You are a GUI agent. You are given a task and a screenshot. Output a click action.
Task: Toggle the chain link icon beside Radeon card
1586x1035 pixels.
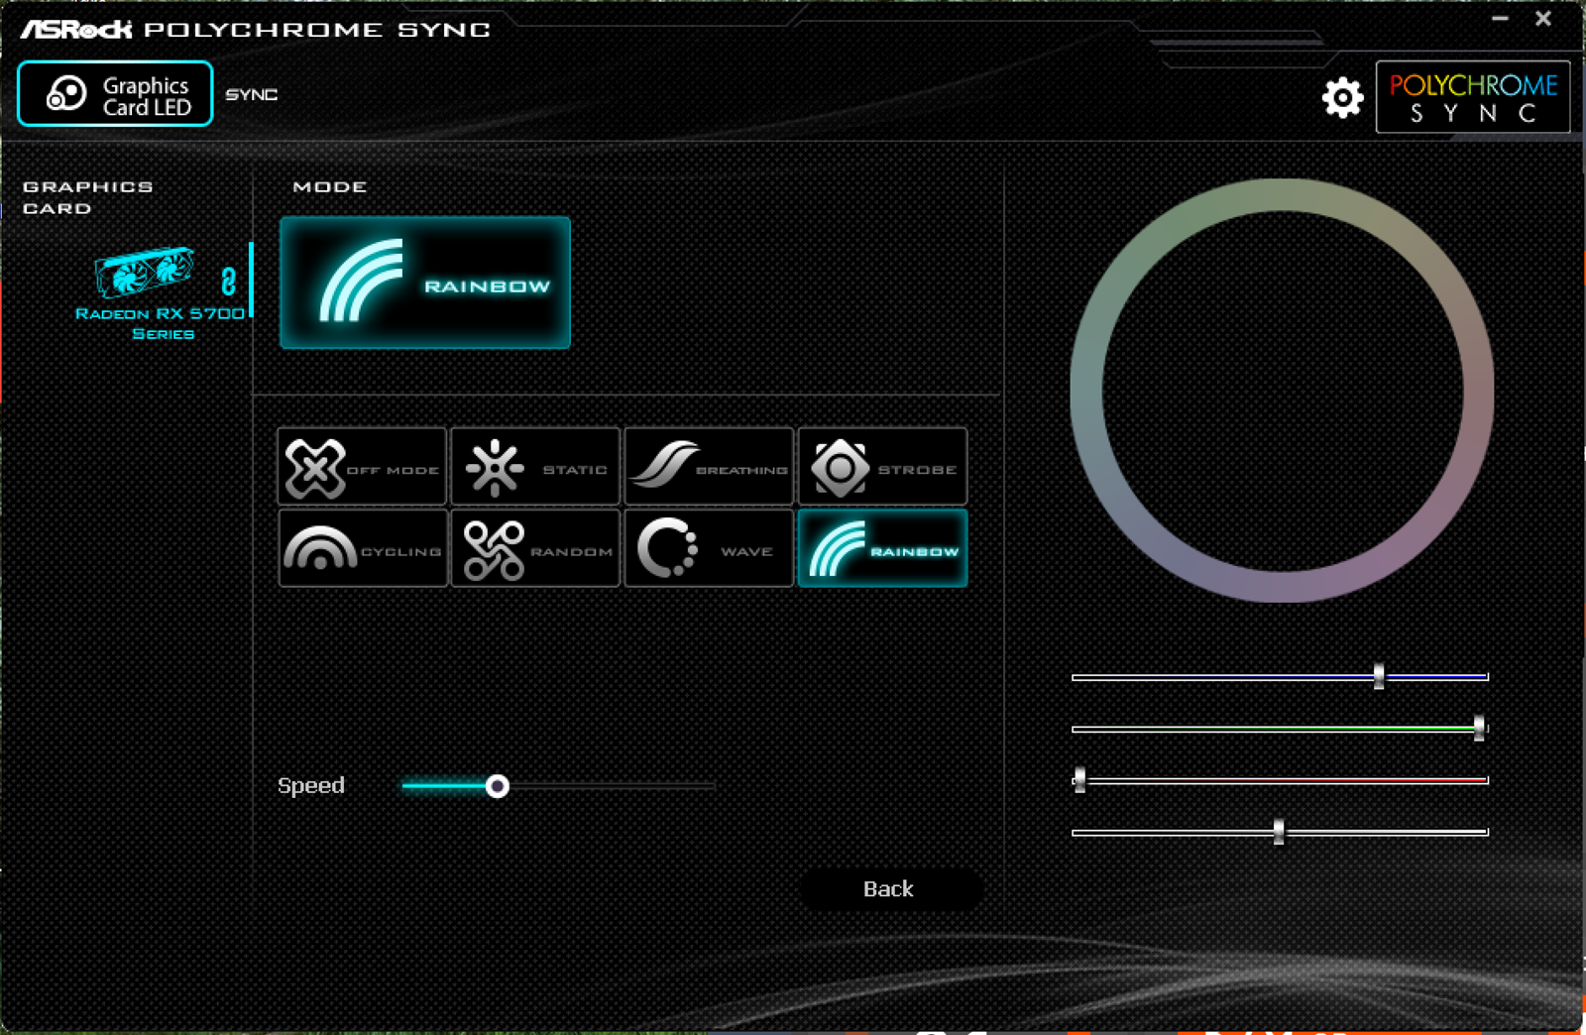coord(229,282)
